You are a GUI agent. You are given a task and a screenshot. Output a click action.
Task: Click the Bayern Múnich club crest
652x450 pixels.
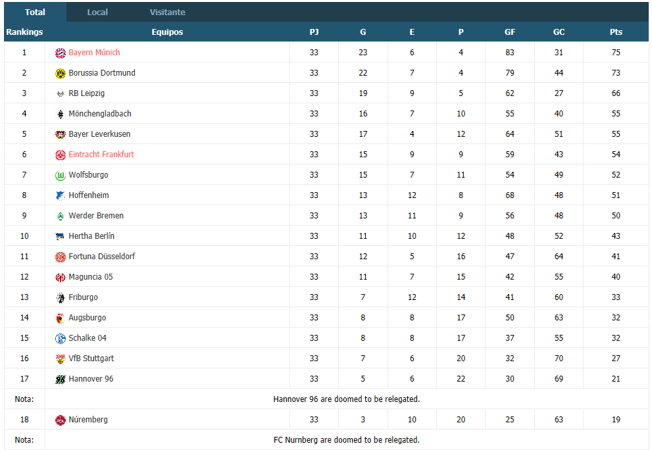click(61, 53)
